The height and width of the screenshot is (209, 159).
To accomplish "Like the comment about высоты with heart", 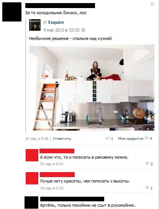I will (147, 188).
